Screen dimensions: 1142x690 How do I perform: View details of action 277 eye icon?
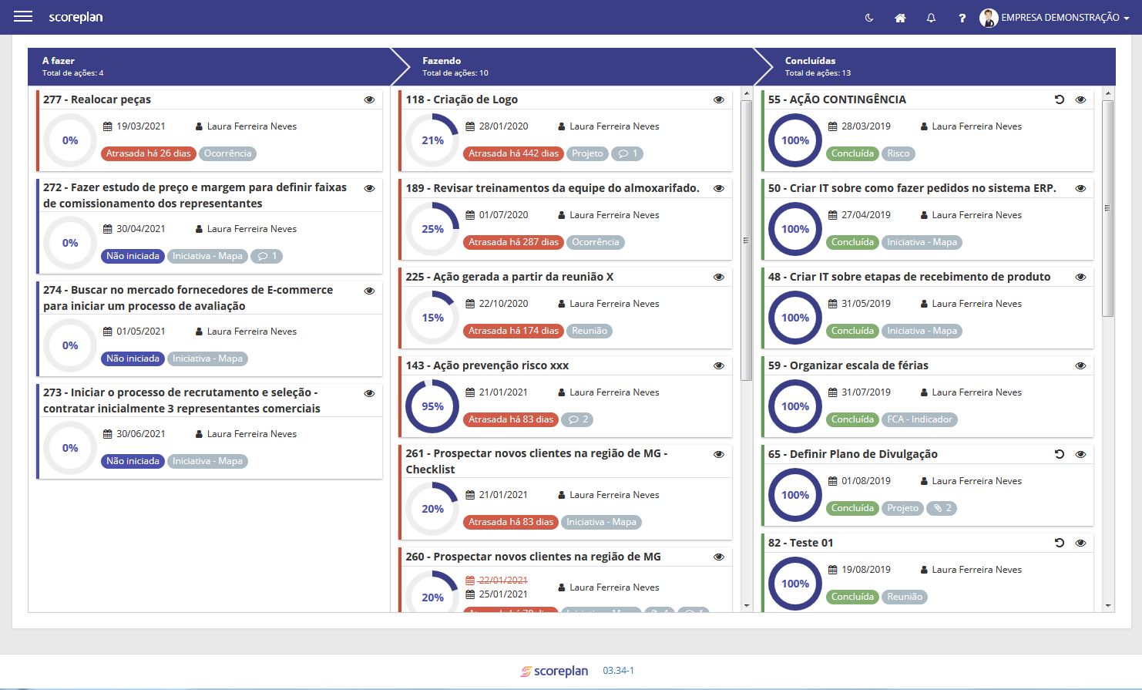click(x=369, y=99)
